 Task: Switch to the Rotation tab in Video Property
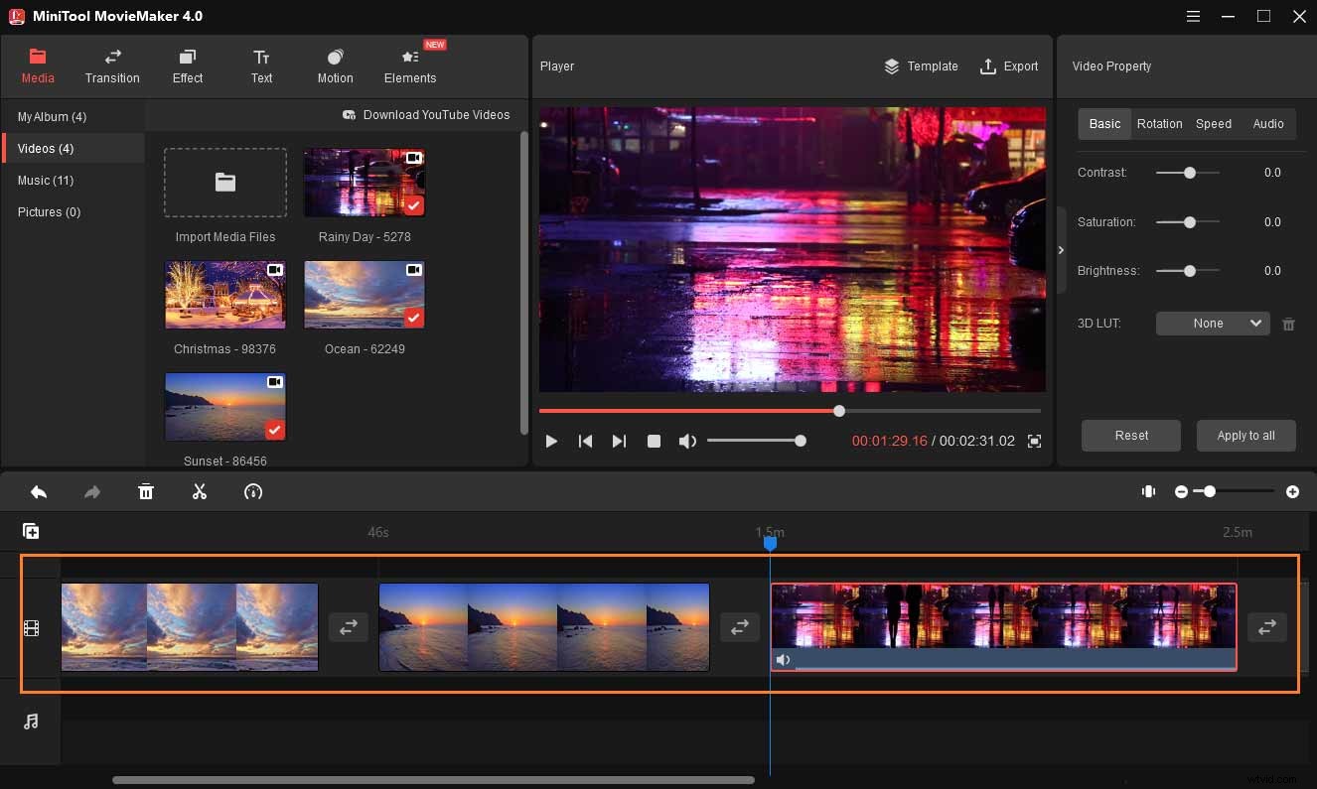(1159, 123)
